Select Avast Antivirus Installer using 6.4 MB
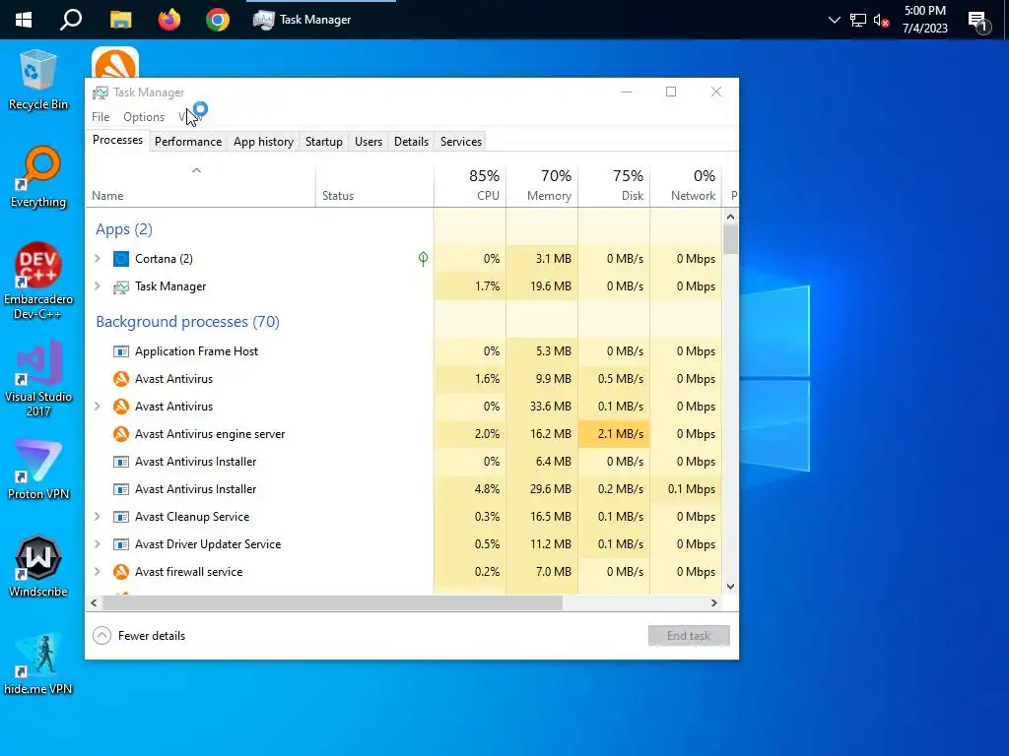This screenshot has height=756, width=1009. [403, 462]
